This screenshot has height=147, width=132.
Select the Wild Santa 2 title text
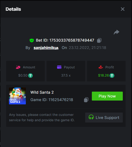click(42, 92)
